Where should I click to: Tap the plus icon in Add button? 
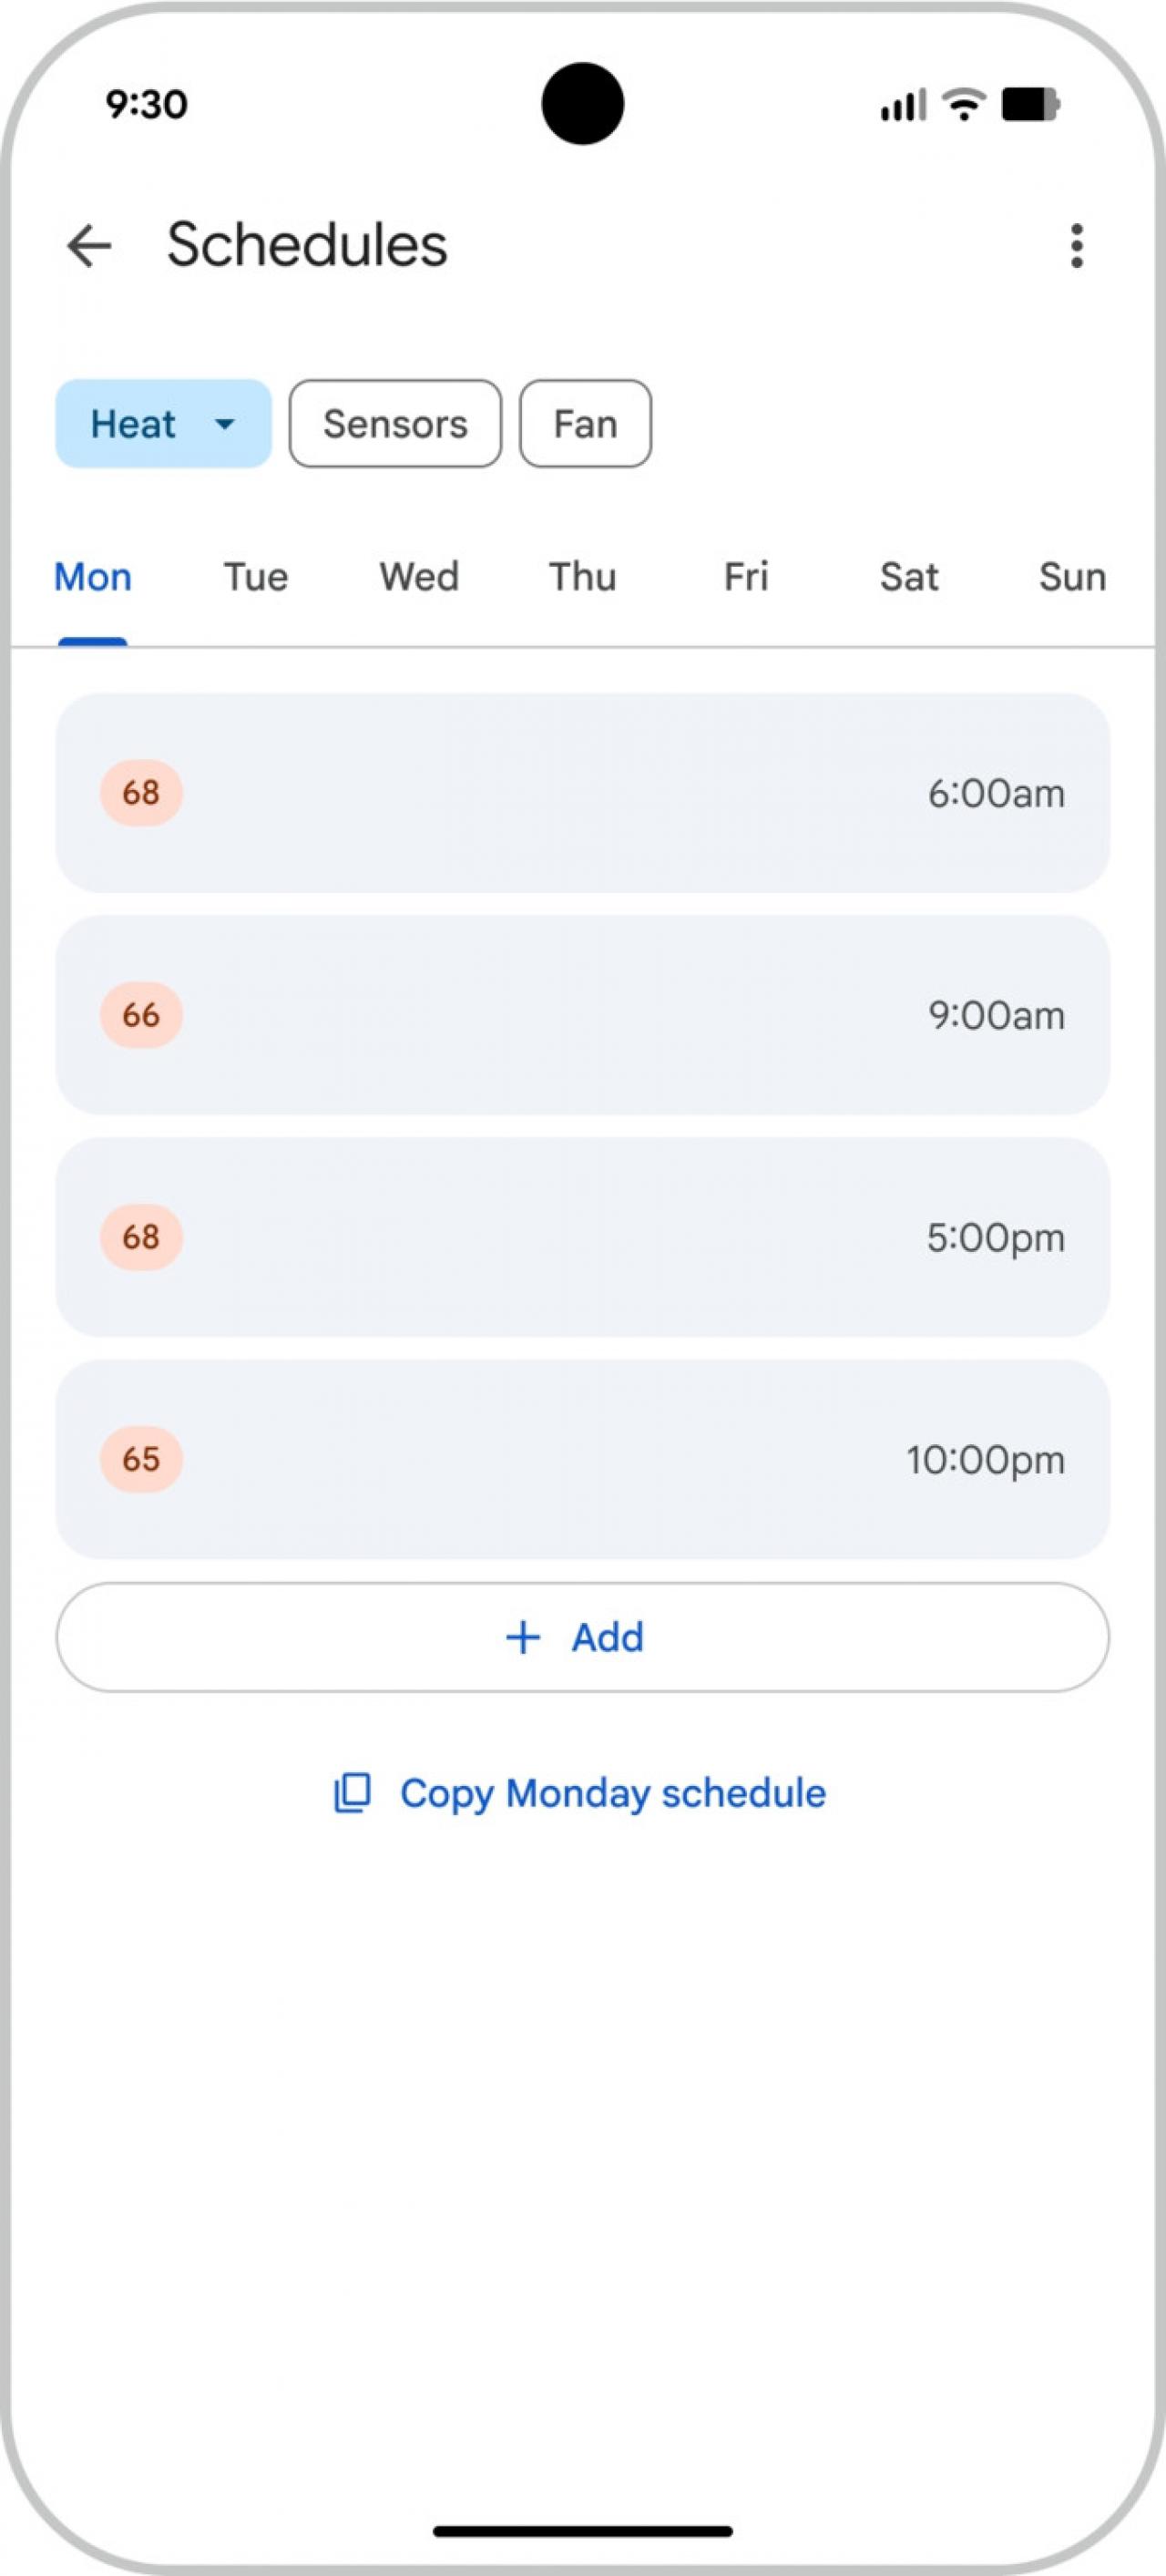pyautogui.click(x=523, y=1637)
